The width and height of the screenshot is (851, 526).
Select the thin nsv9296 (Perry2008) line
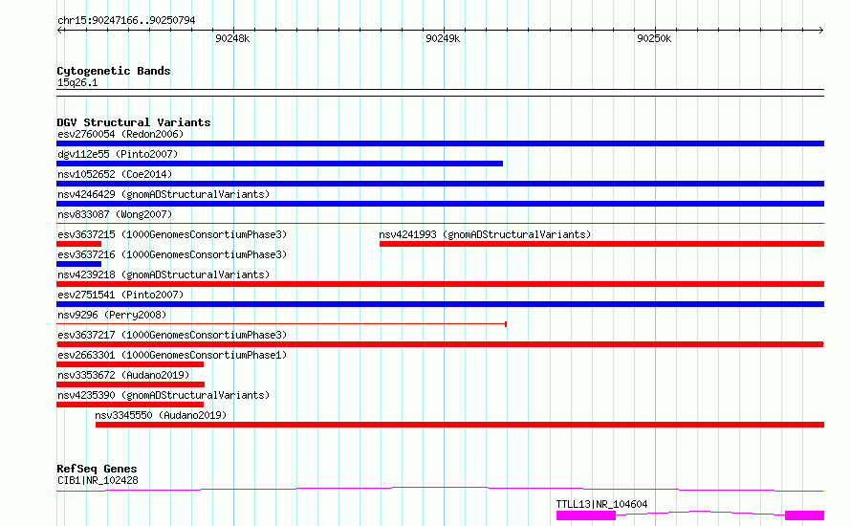click(x=282, y=324)
